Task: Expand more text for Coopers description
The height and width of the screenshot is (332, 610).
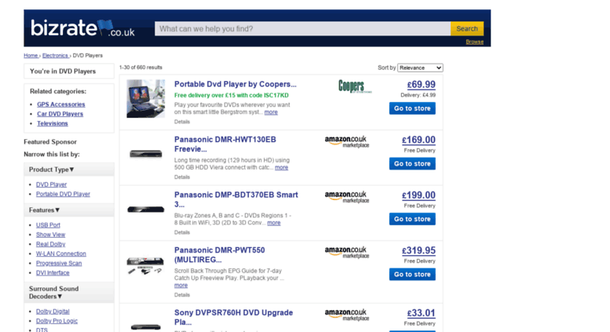Action: [x=271, y=112]
